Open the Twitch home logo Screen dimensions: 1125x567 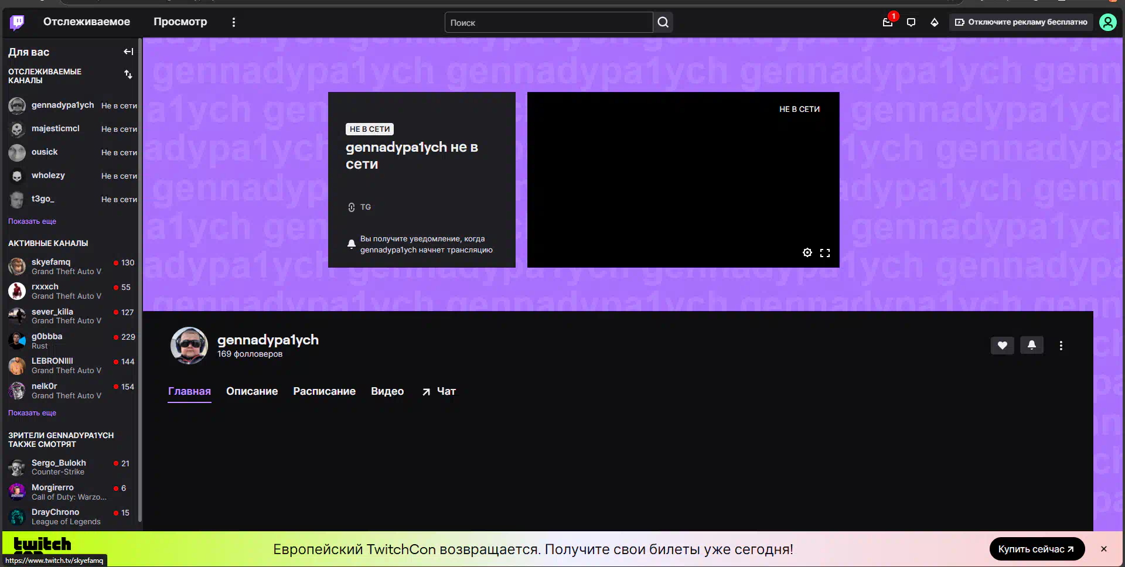(x=17, y=22)
